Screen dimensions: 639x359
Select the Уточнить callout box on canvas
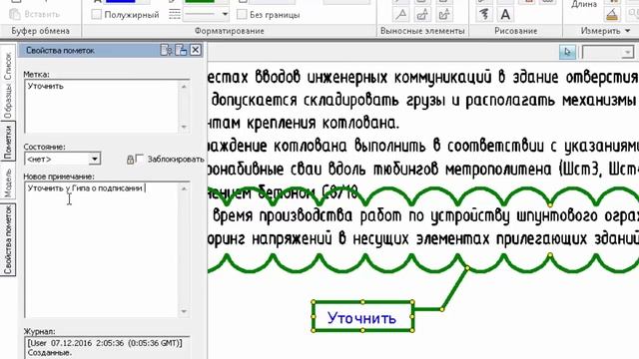click(x=362, y=317)
